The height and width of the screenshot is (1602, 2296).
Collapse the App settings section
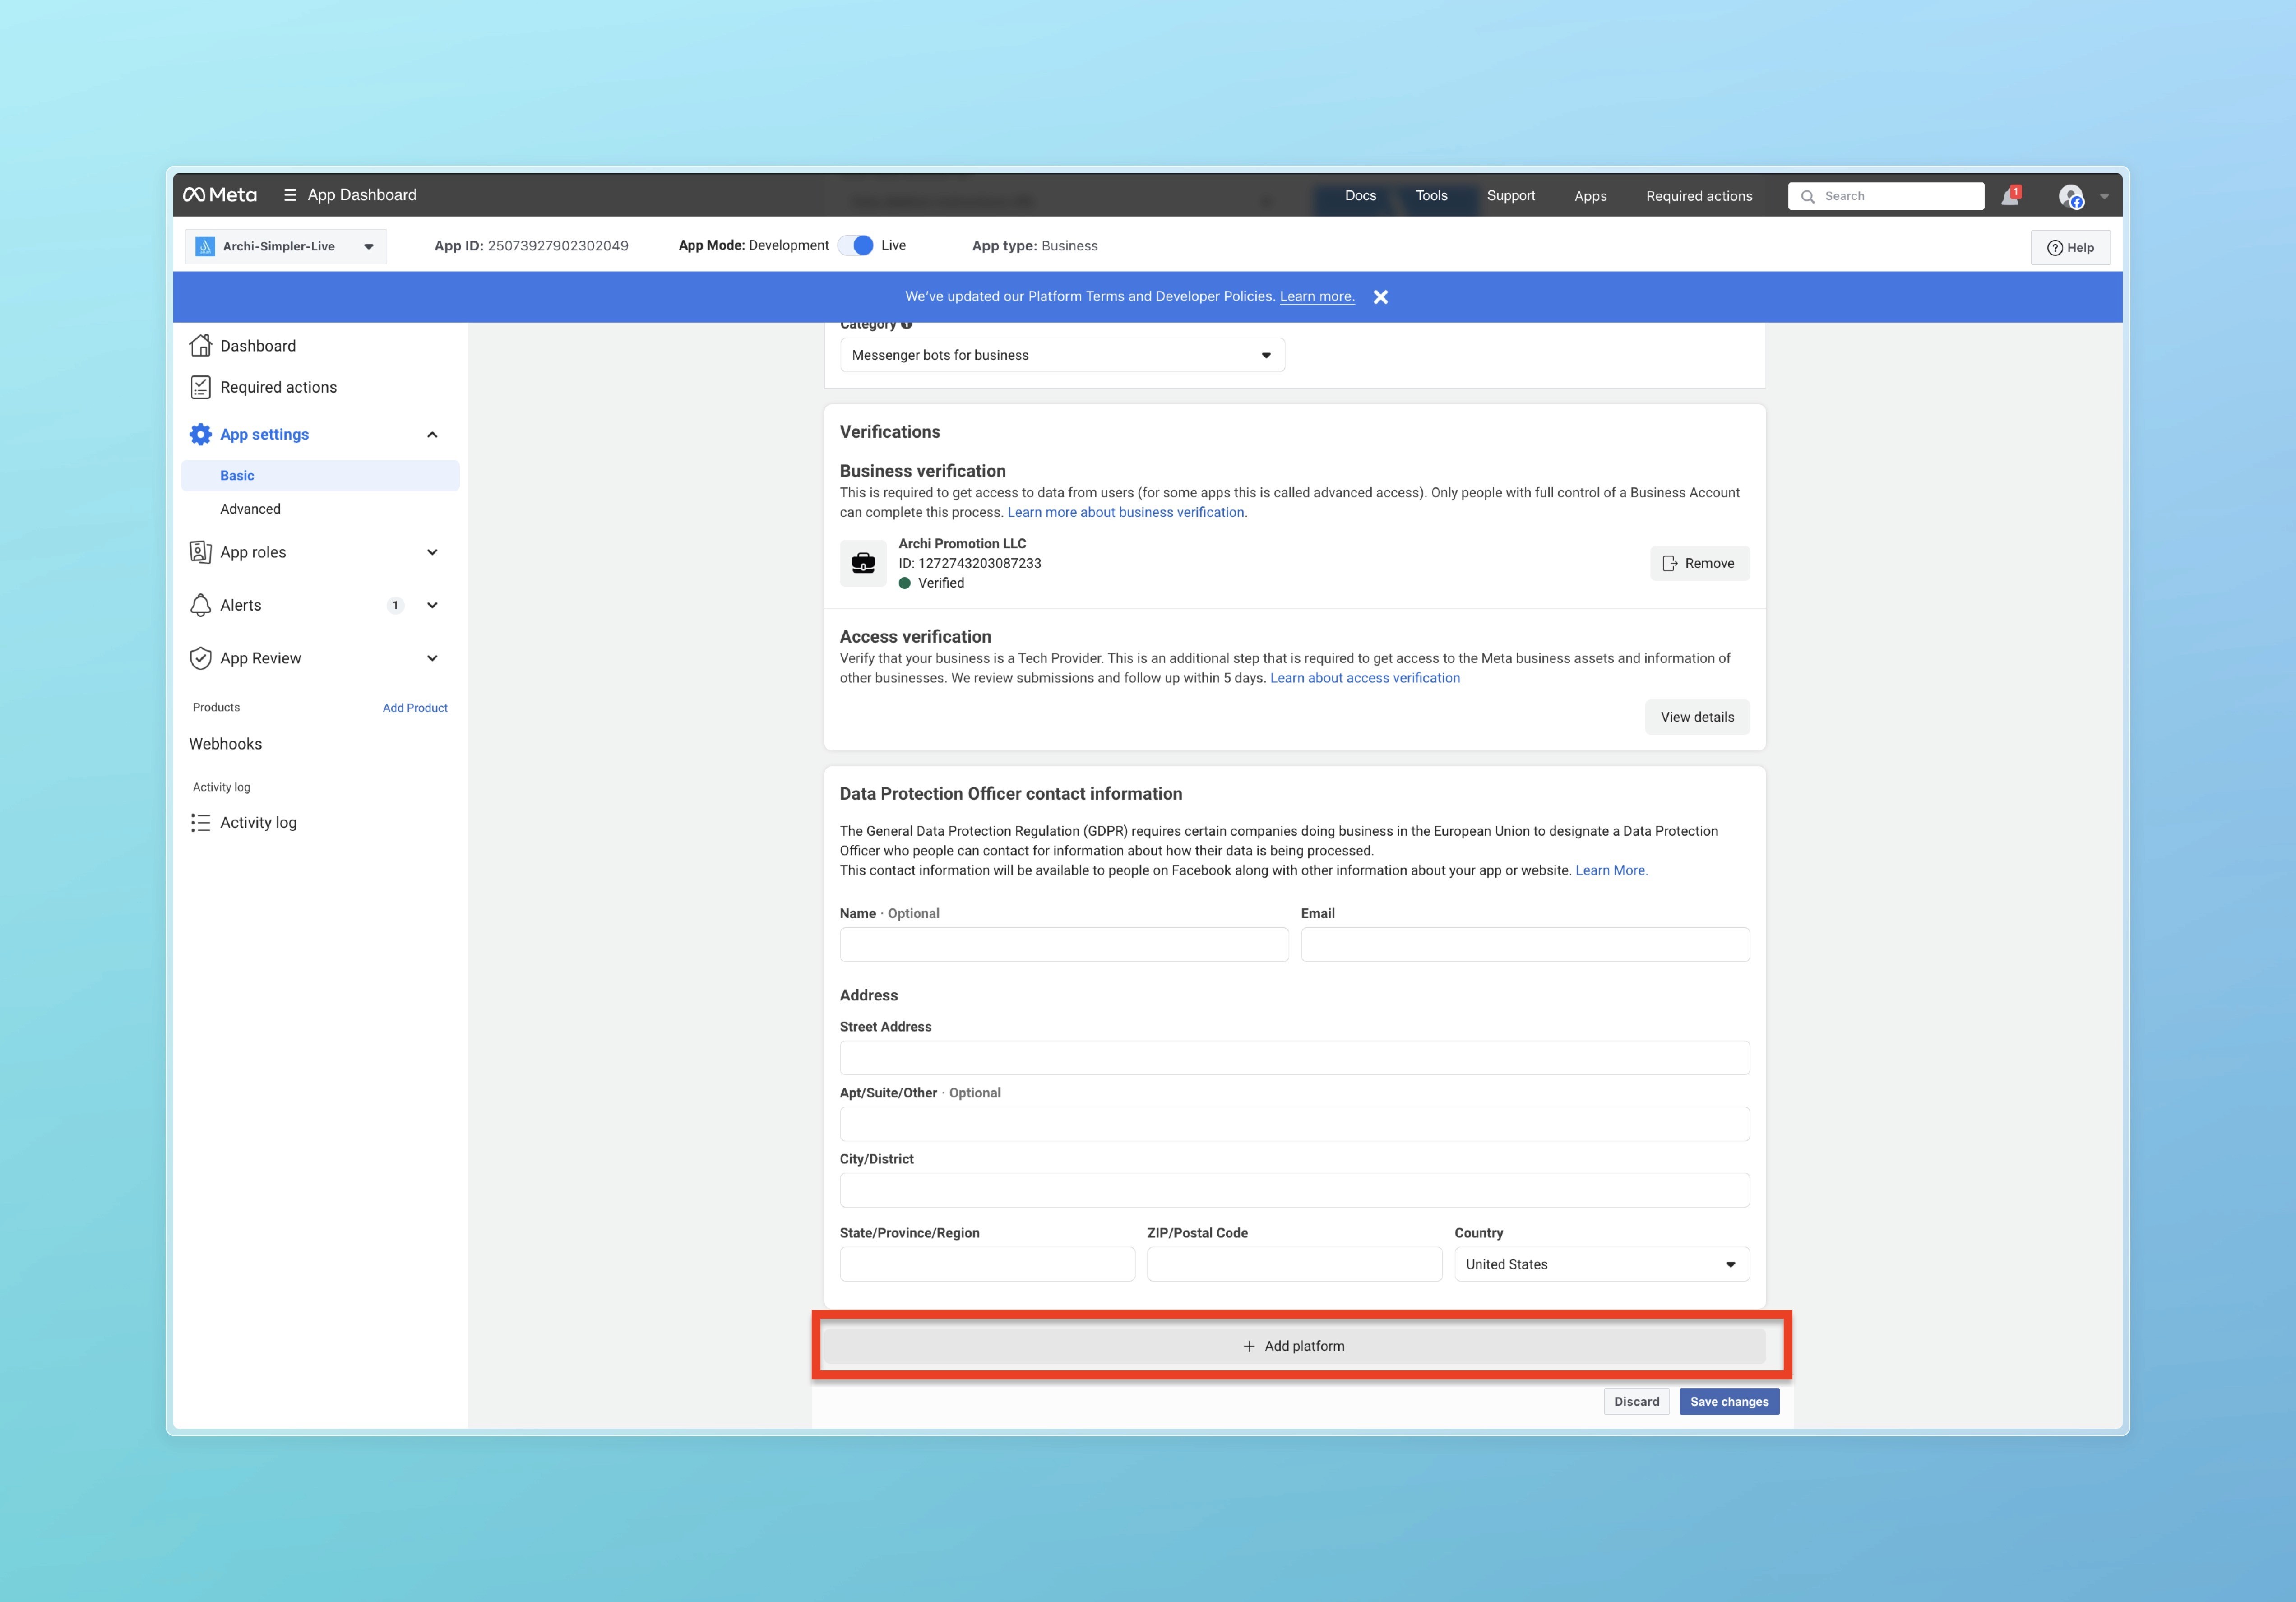coord(432,434)
